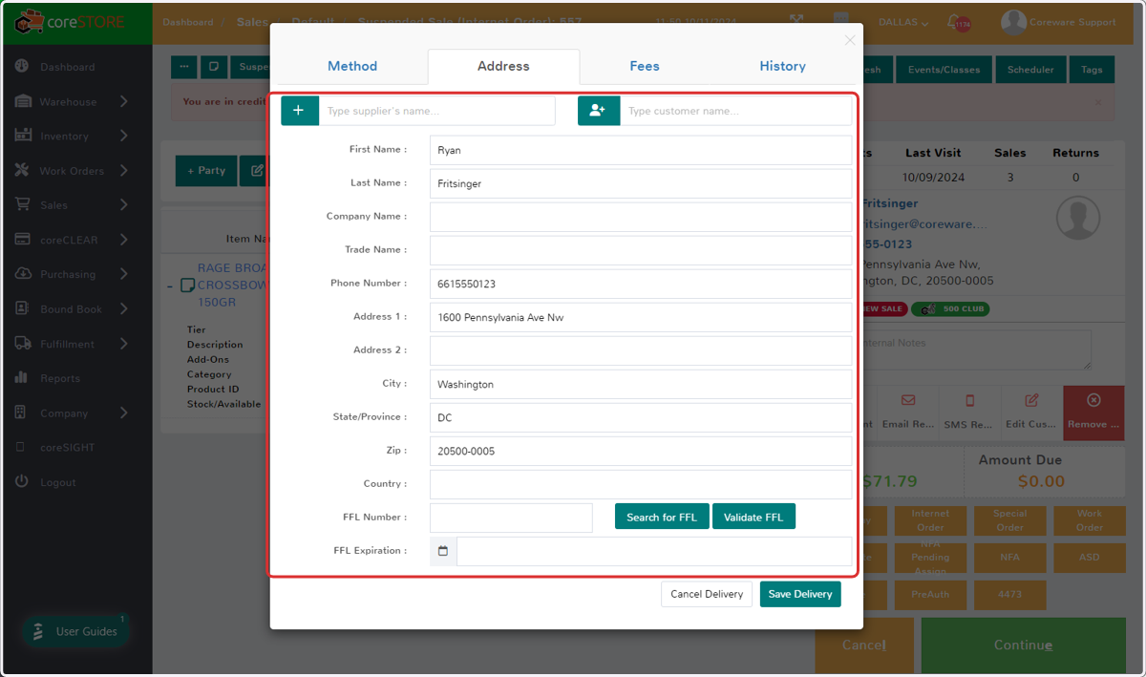The image size is (1146, 677).
Task: Click the Purchasing sidebar icon
Action: click(22, 274)
